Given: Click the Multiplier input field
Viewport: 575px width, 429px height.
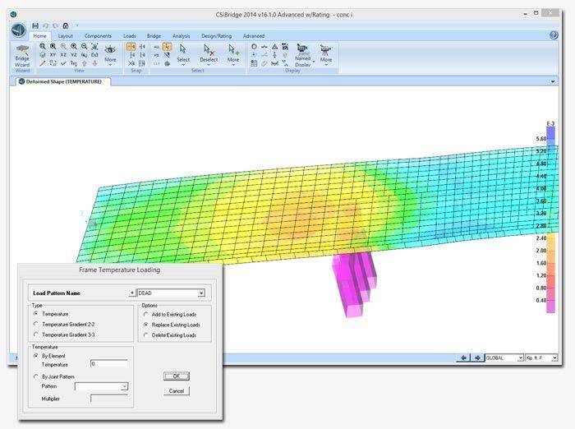Looking at the screenshot, I should [x=109, y=399].
